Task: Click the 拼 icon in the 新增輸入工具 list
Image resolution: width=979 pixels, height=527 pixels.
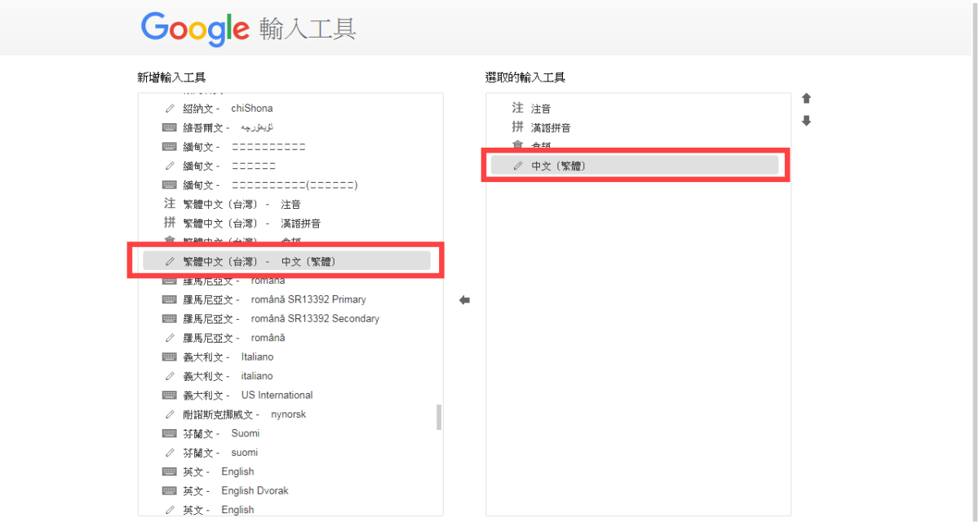Action: [x=170, y=223]
